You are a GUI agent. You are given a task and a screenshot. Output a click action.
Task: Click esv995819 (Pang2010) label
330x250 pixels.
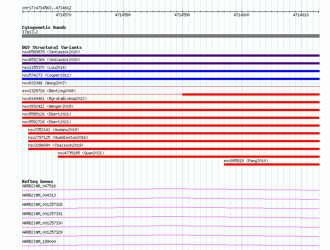tap(246, 161)
